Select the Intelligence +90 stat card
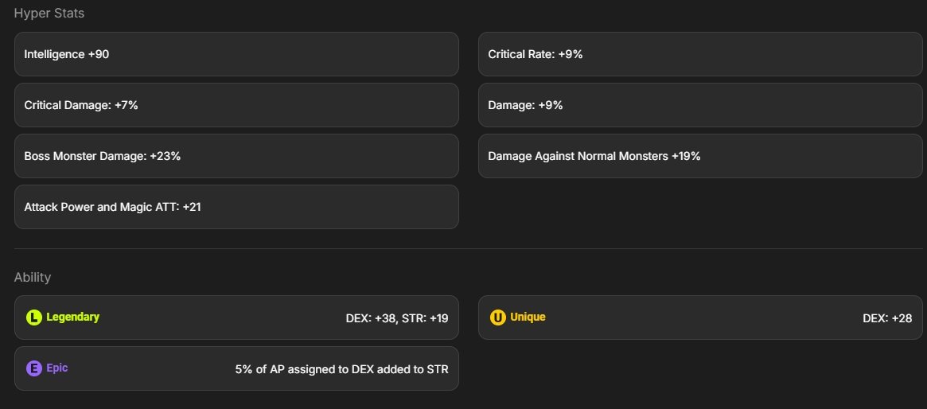This screenshot has width=927, height=409. pyautogui.click(x=236, y=54)
